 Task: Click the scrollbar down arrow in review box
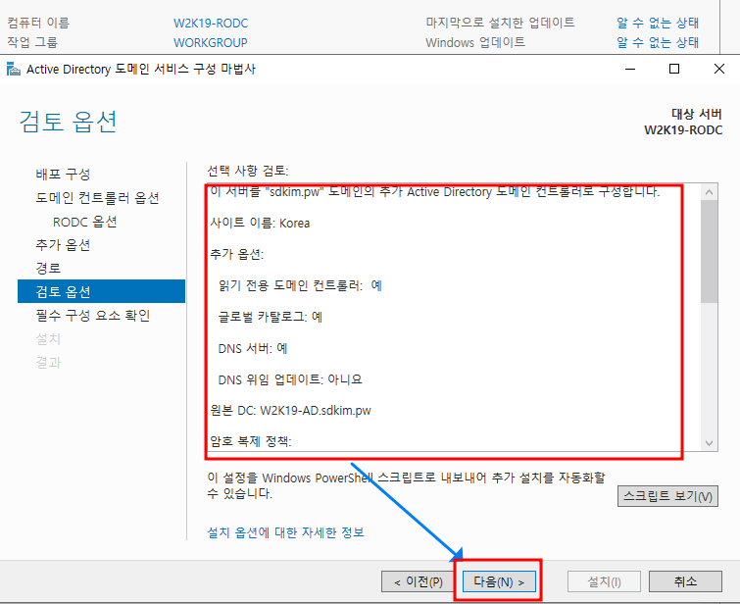coord(709,443)
